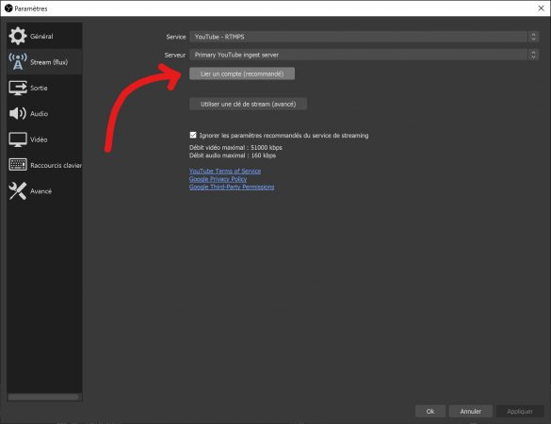Select Stream (flux) settings label
Screen dimensions: 551x424
point(49,62)
